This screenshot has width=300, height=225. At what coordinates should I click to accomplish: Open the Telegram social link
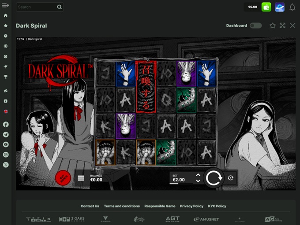(x=6, y=134)
